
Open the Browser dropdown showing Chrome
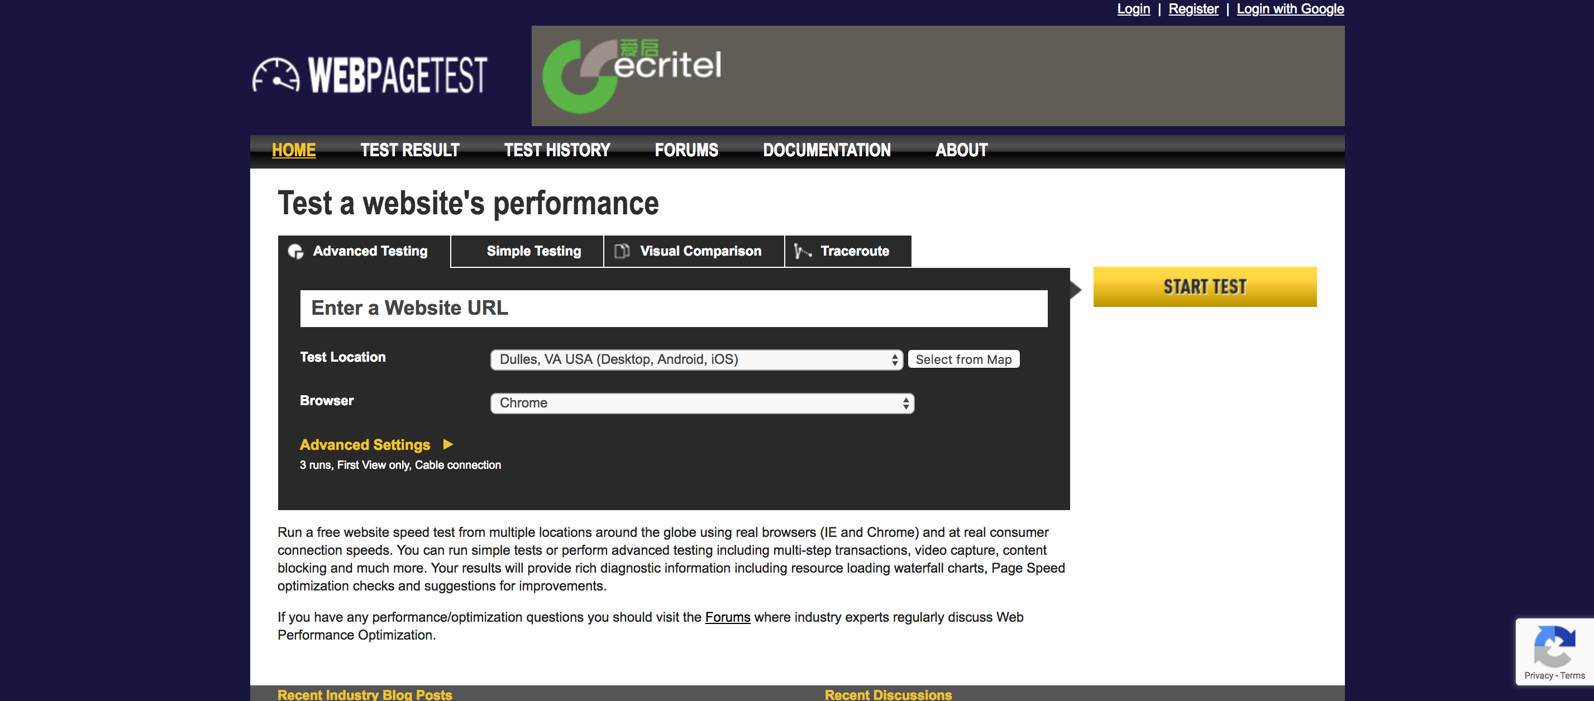(x=701, y=403)
